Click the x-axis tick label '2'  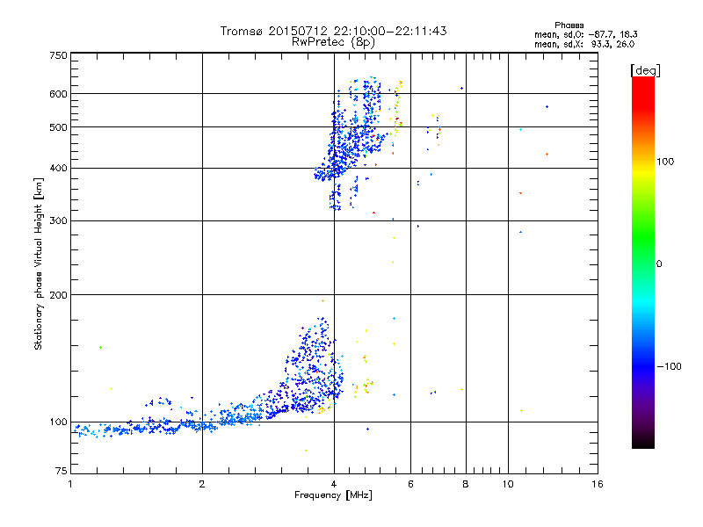pyautogui.click(x=202, y=484)
